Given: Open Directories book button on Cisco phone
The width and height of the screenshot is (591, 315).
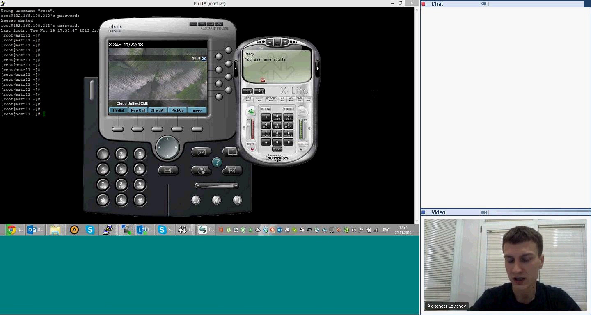Looking at the screenshot, I should (x=230, y=152).
